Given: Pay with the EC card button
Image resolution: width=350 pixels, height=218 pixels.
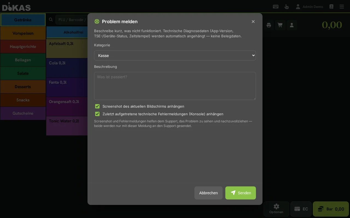Looking at the screenshot, I should (301, 209).
